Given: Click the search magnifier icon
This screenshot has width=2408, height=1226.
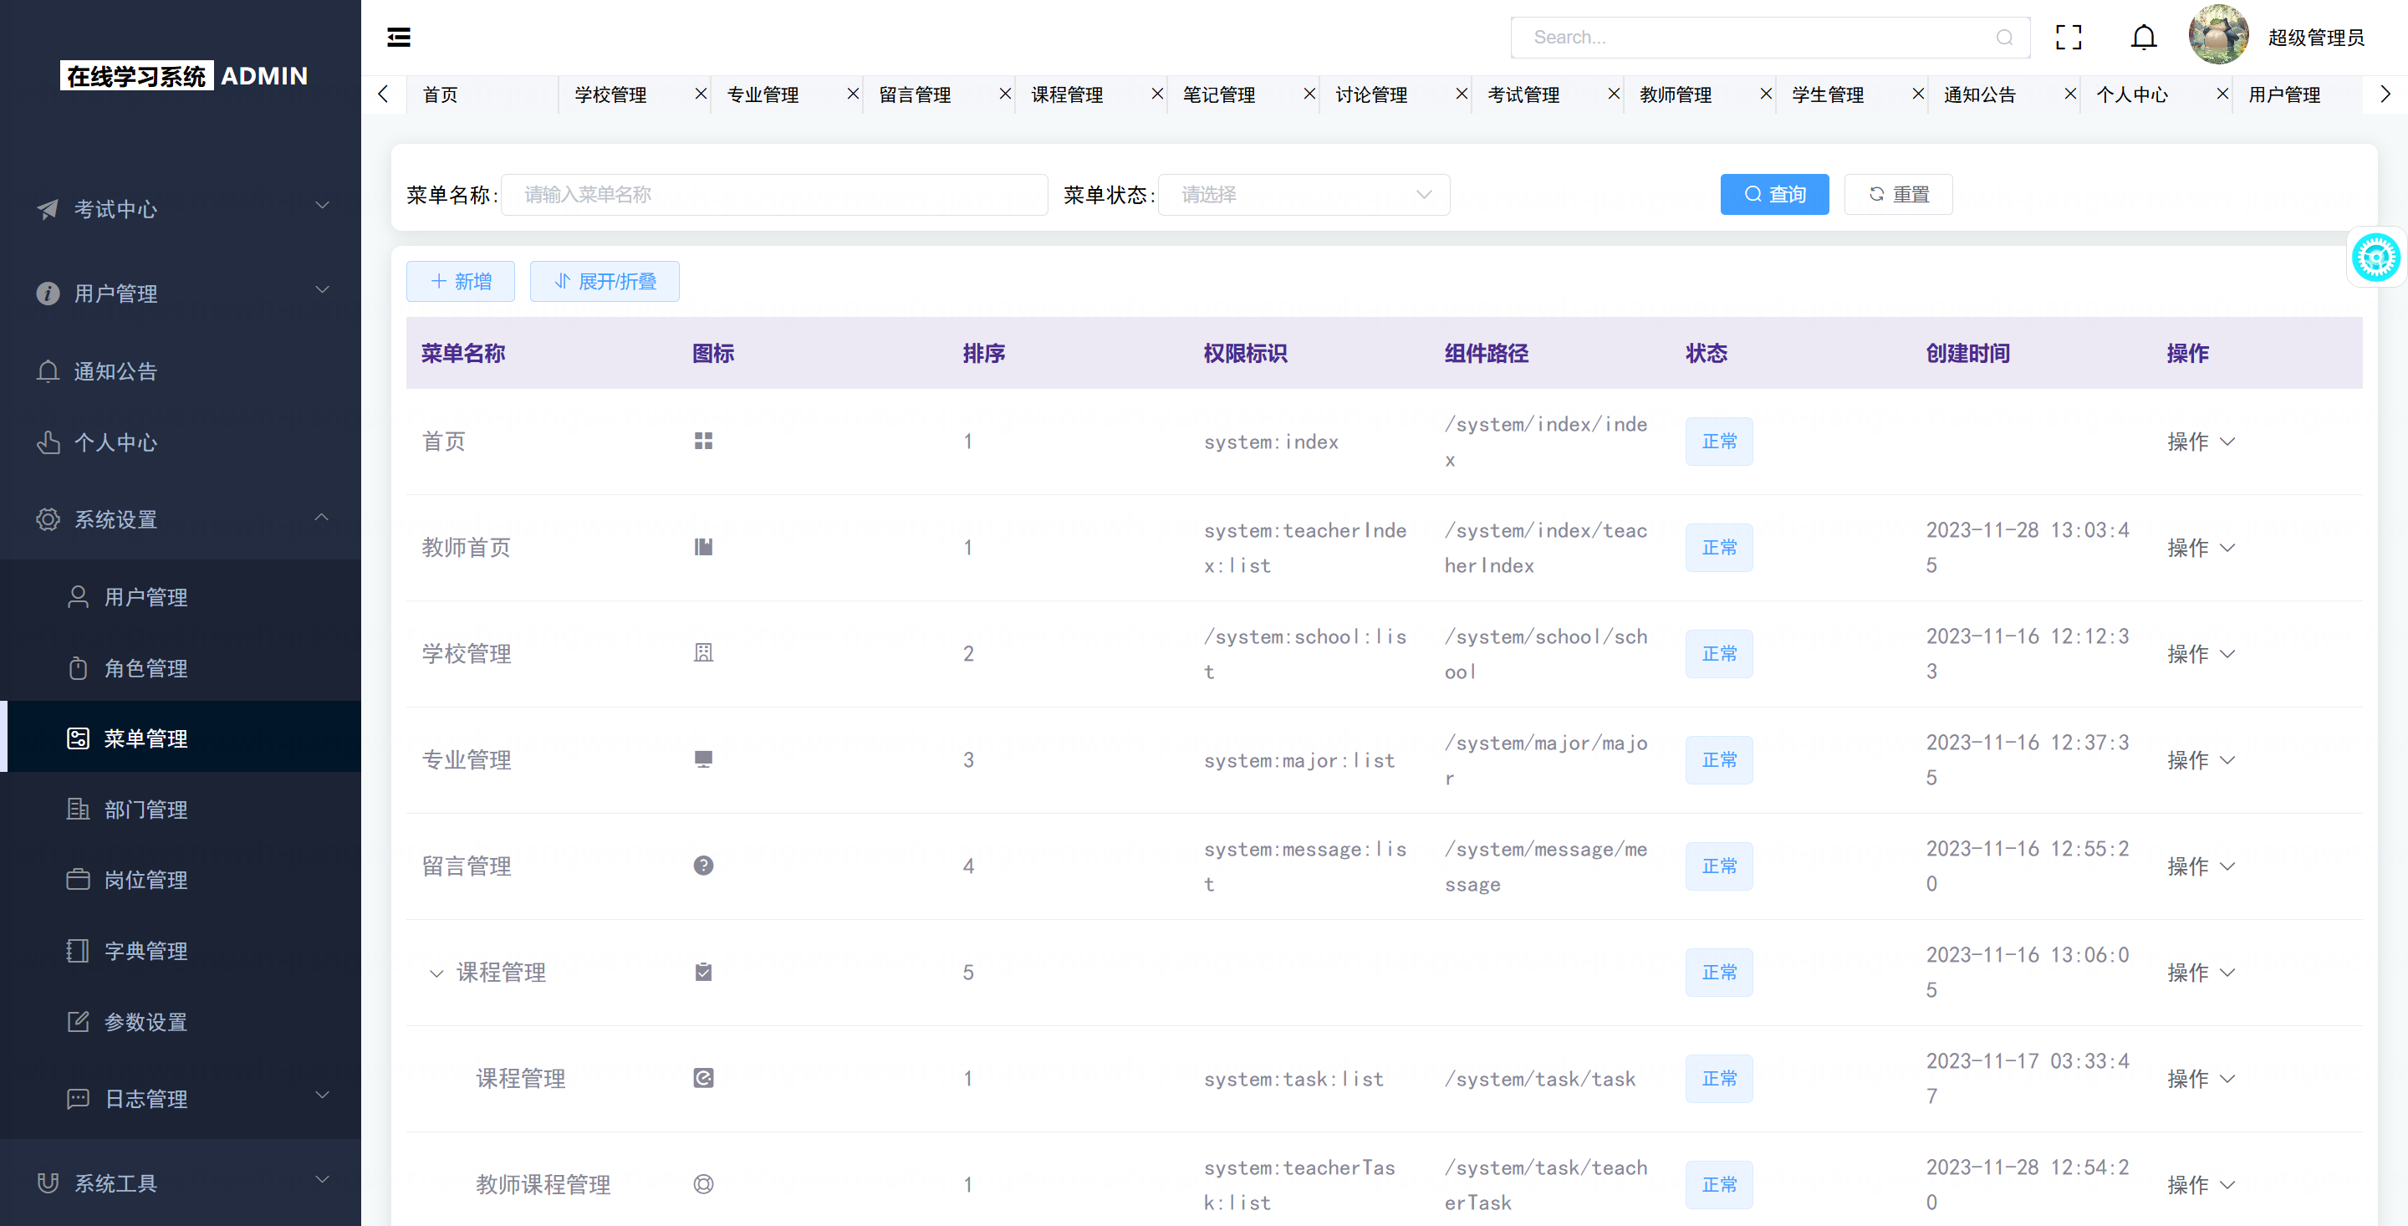Looking at the screenshot, I should click(x=2004, y=38).
